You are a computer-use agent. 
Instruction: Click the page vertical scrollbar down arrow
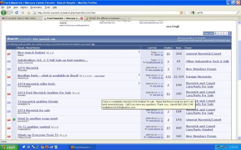tap(239, 138)
